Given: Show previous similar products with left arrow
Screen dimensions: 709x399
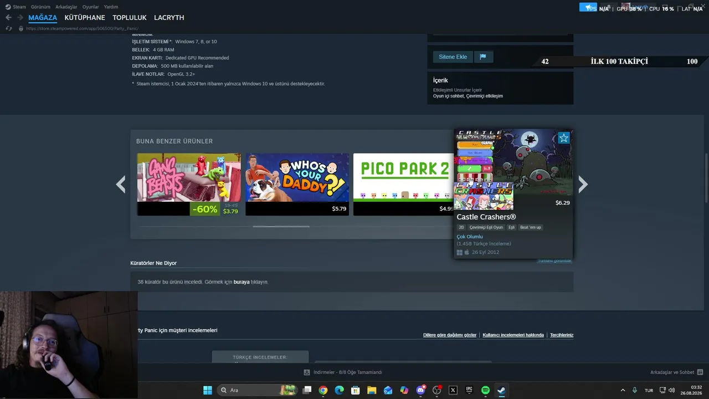Looking at the screenshot, I should coord(121,184).
